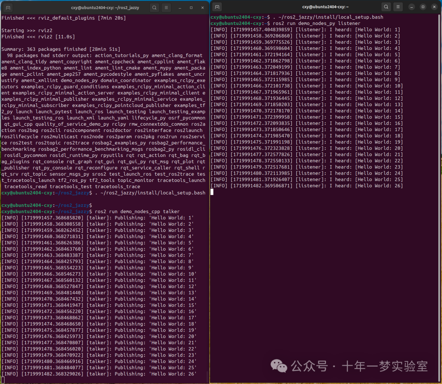Click listener line I heard: [Hello World: 5]
The image size is (442, 384).
pyautogui.click(x=305, y=55)
